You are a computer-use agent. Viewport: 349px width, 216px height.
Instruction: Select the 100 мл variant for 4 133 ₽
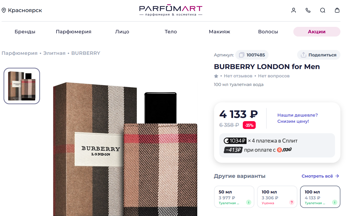click(x=320, y=197)
